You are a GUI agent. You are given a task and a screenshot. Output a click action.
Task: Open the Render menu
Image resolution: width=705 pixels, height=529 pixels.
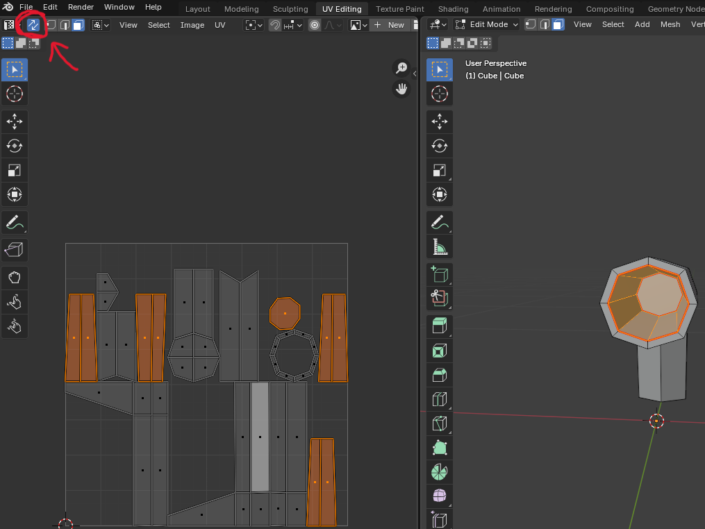pos(81,7)
